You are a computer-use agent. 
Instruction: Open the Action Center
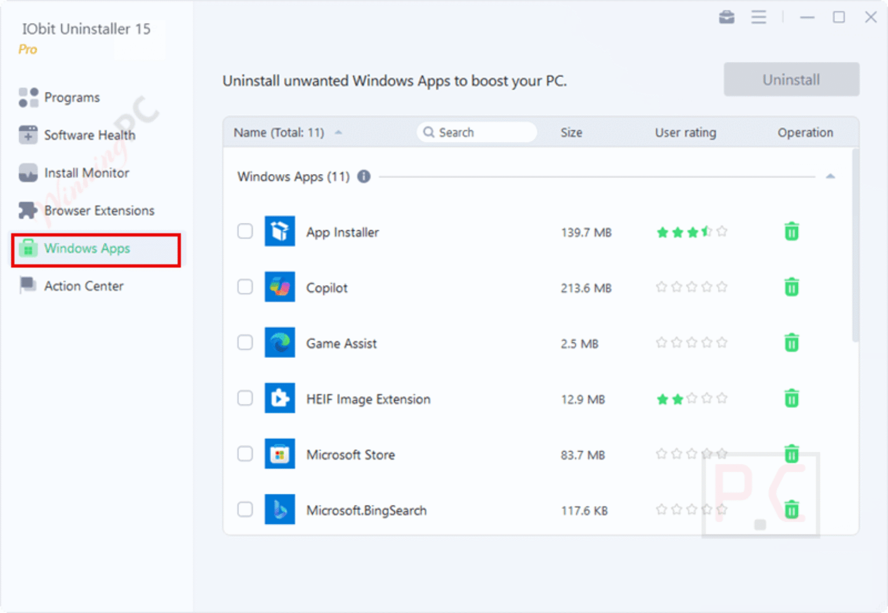(x=71, y=286)
